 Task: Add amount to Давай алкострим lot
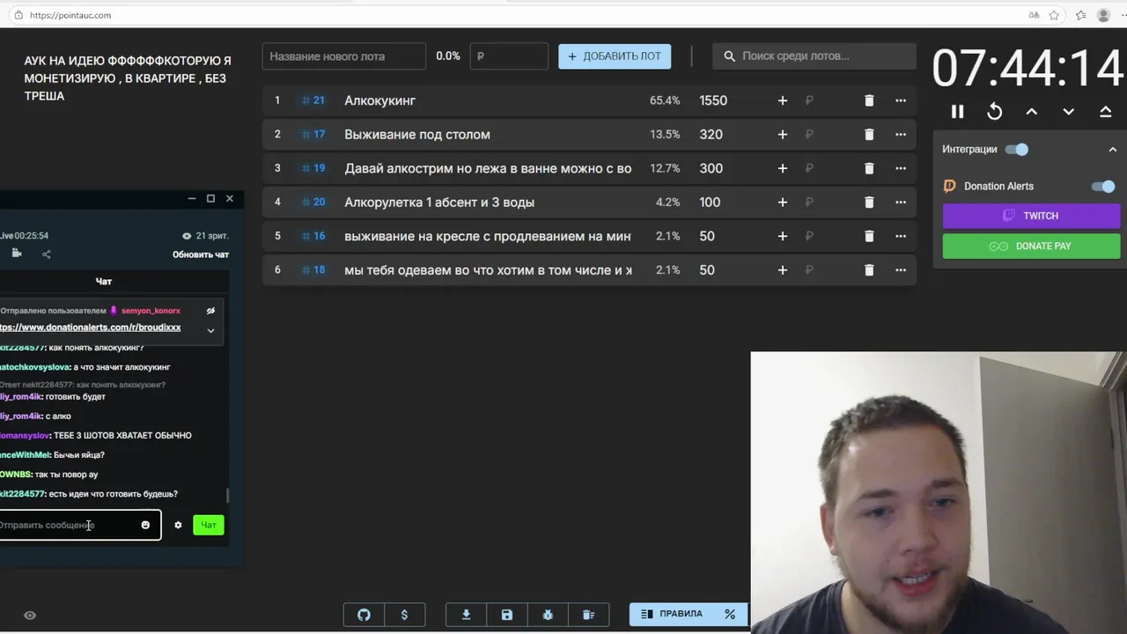pyautogui.click(x=782, y=168)
